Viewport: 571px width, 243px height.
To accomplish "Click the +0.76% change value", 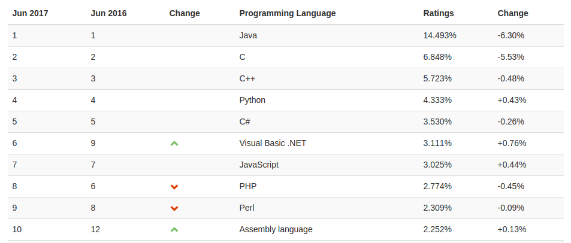I will (x=512, y=143).
